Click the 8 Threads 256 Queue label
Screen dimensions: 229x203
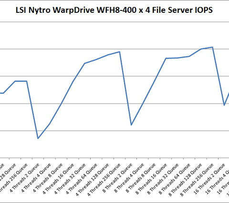[x=197, y=180]
